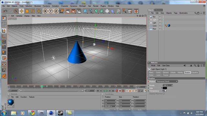Select the Sky object in Object Manager

pos(154,17)
